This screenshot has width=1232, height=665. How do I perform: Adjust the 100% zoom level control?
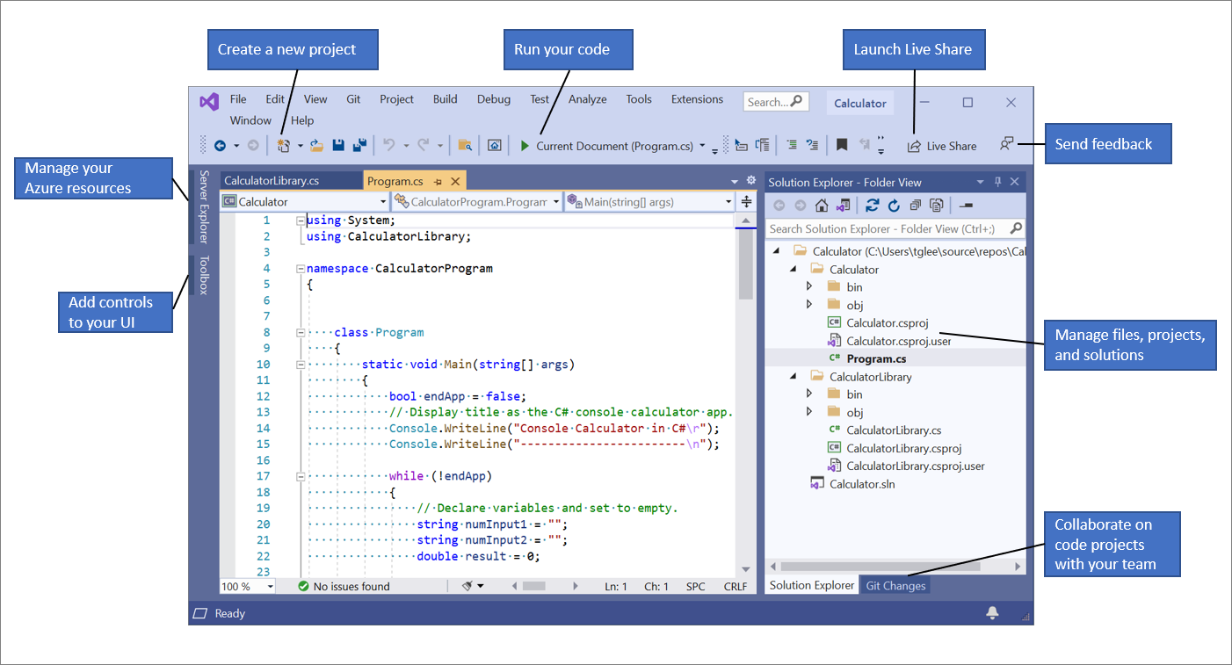(246, 586)
